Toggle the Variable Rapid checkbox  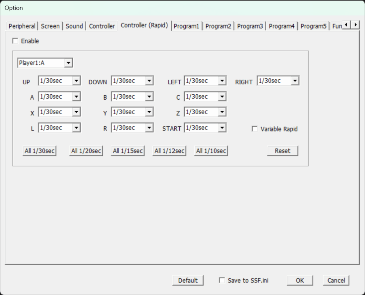click(255, 129)
